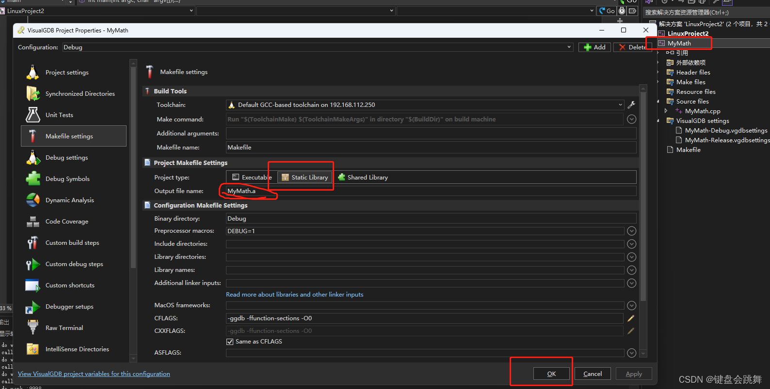770x389 pixels.
Task: Expand MacOS frameworks options arrow
Action: [x=631, y=305]
